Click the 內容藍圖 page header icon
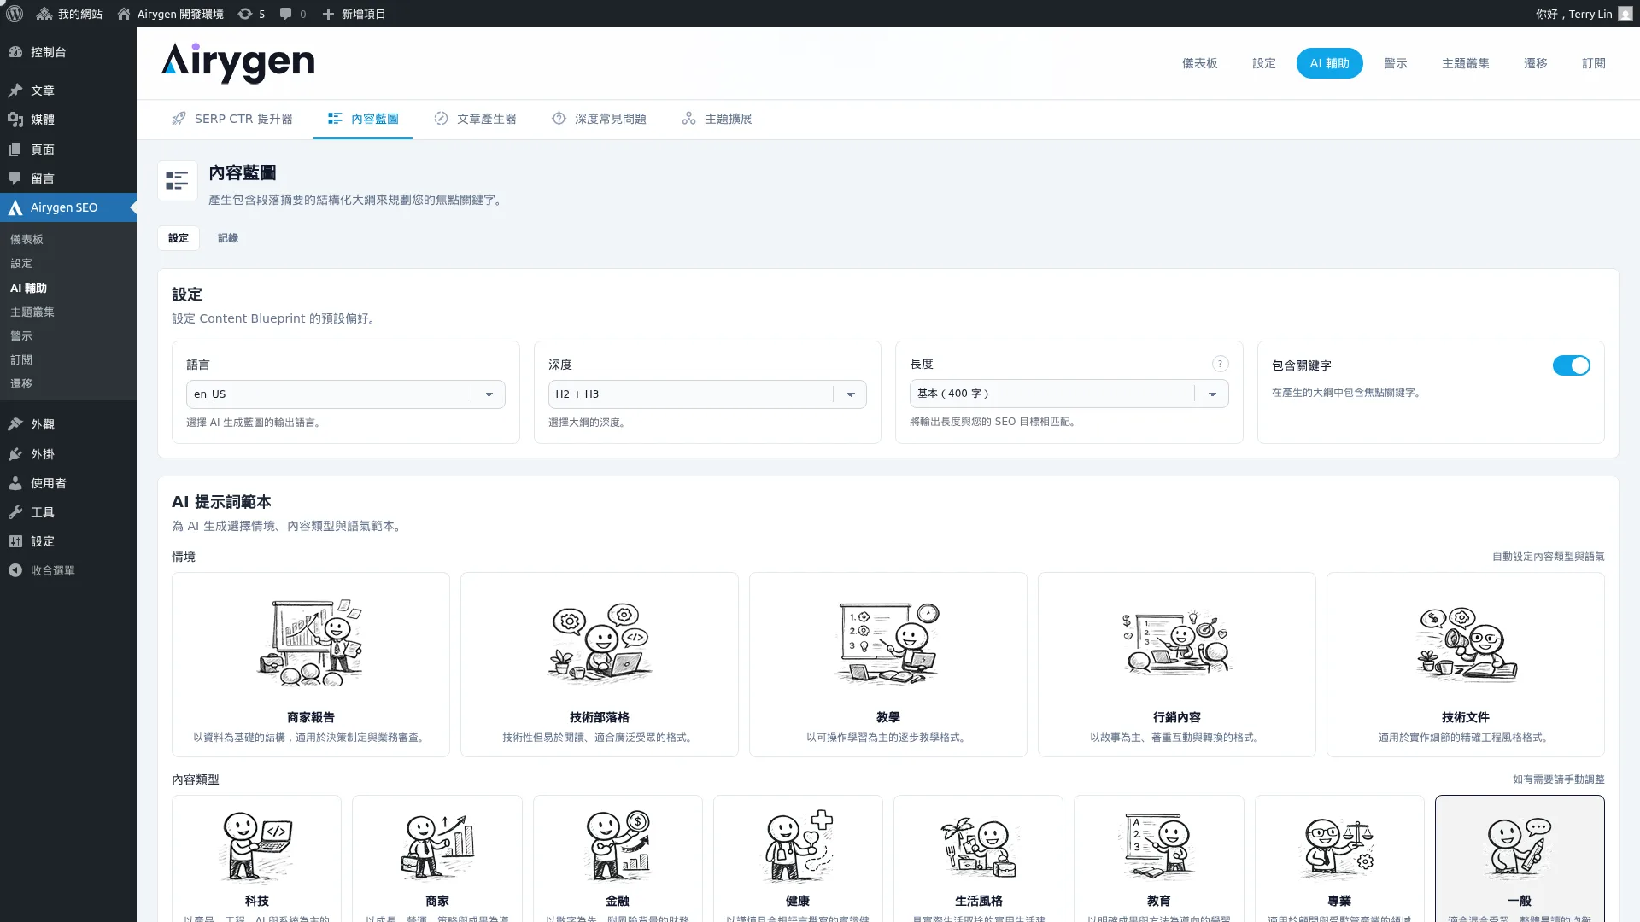 [x=178, y=181]
